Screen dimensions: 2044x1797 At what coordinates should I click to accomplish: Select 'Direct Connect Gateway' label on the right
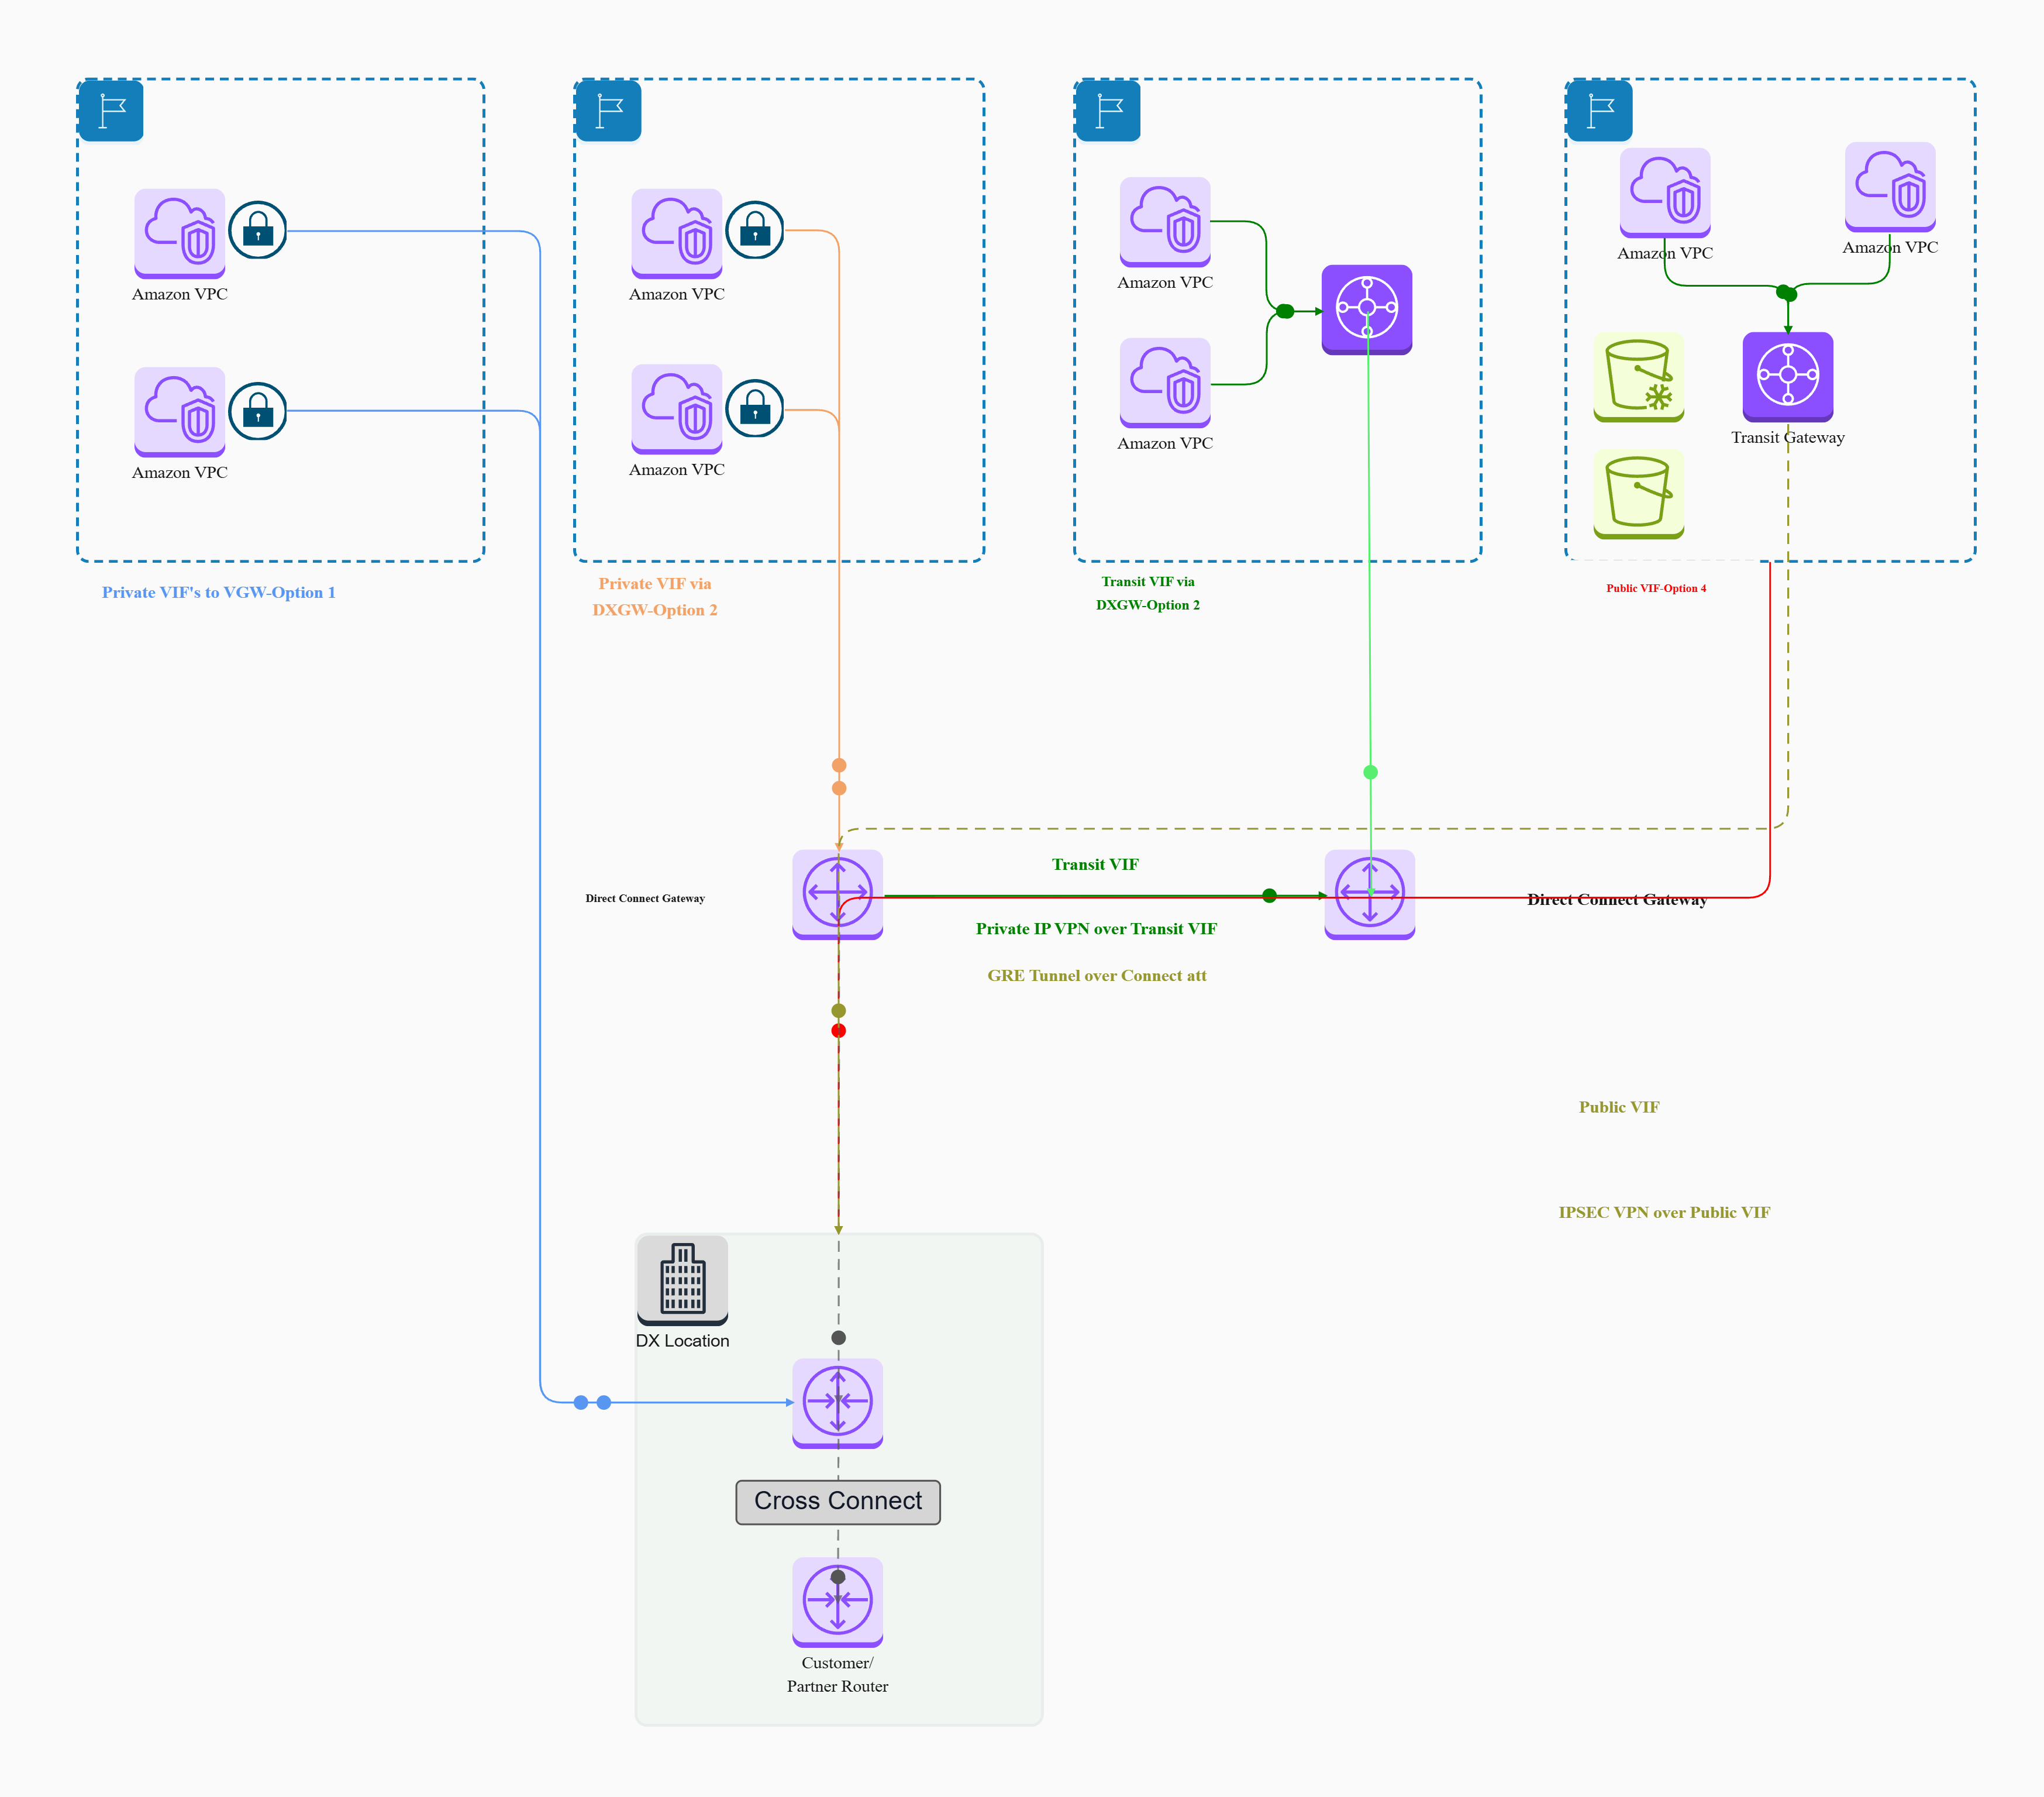pos(1617,899)
